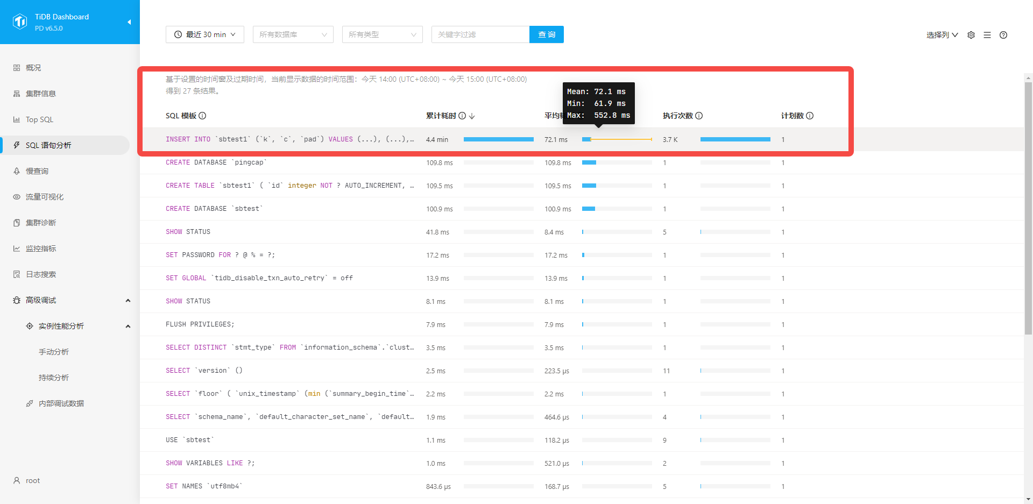1033x504 pixels.
Task: Click the vertical scrollbar thumb
Action: (1028, 209)
